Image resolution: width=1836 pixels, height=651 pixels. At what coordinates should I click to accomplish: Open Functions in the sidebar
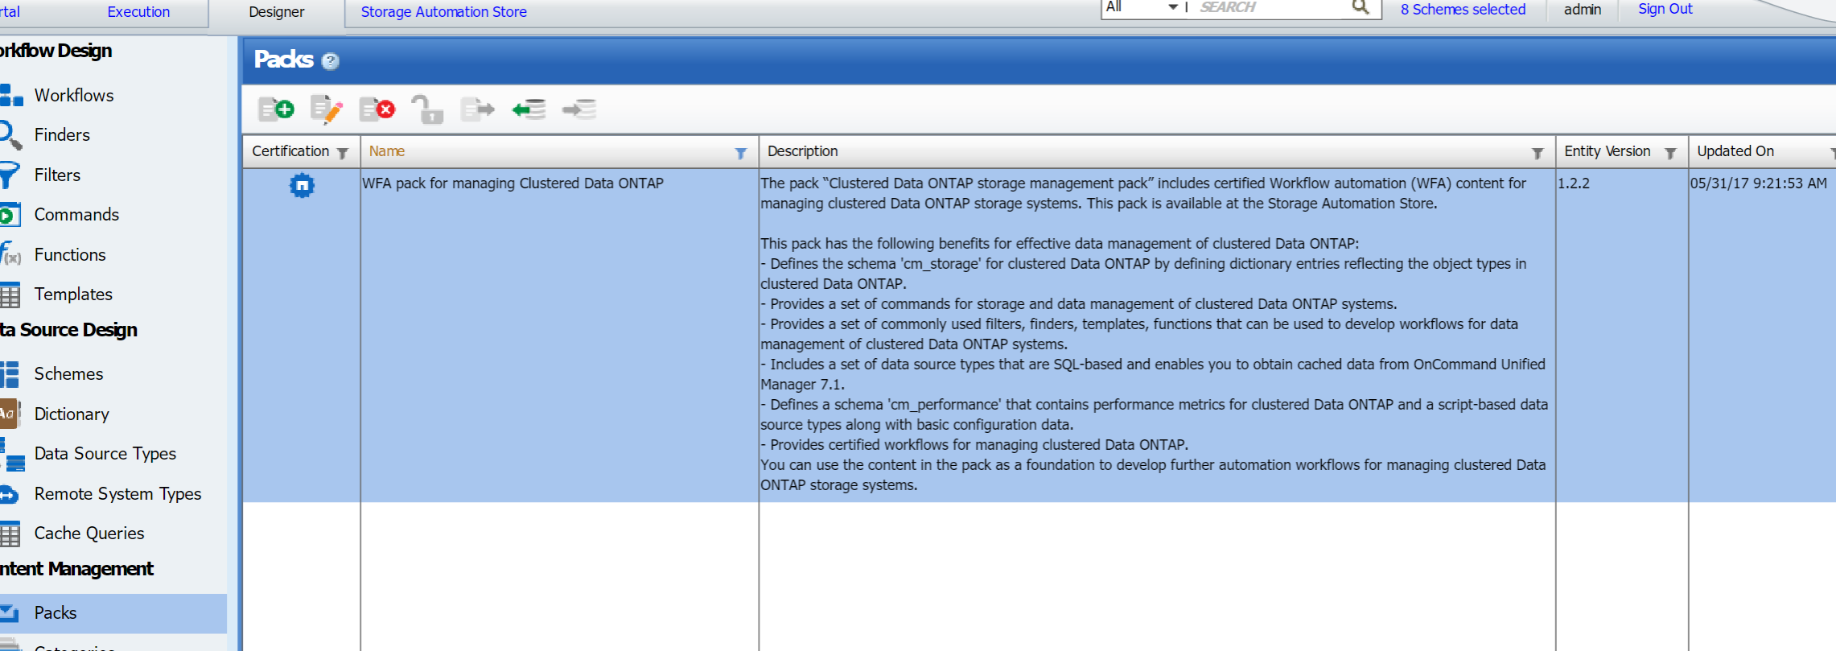70,255
